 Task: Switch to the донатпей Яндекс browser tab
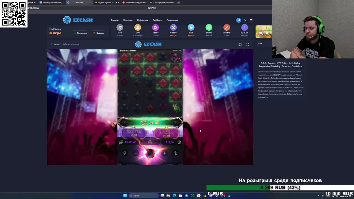point(134,2)
